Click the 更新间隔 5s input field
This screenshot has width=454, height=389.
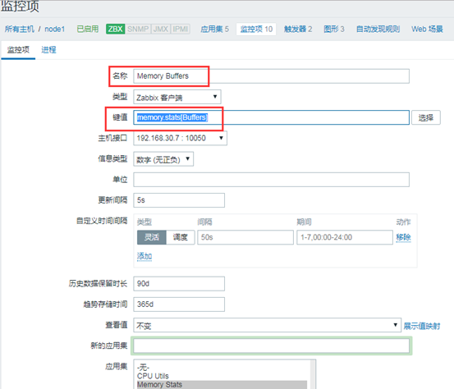(x=179, y=200)
